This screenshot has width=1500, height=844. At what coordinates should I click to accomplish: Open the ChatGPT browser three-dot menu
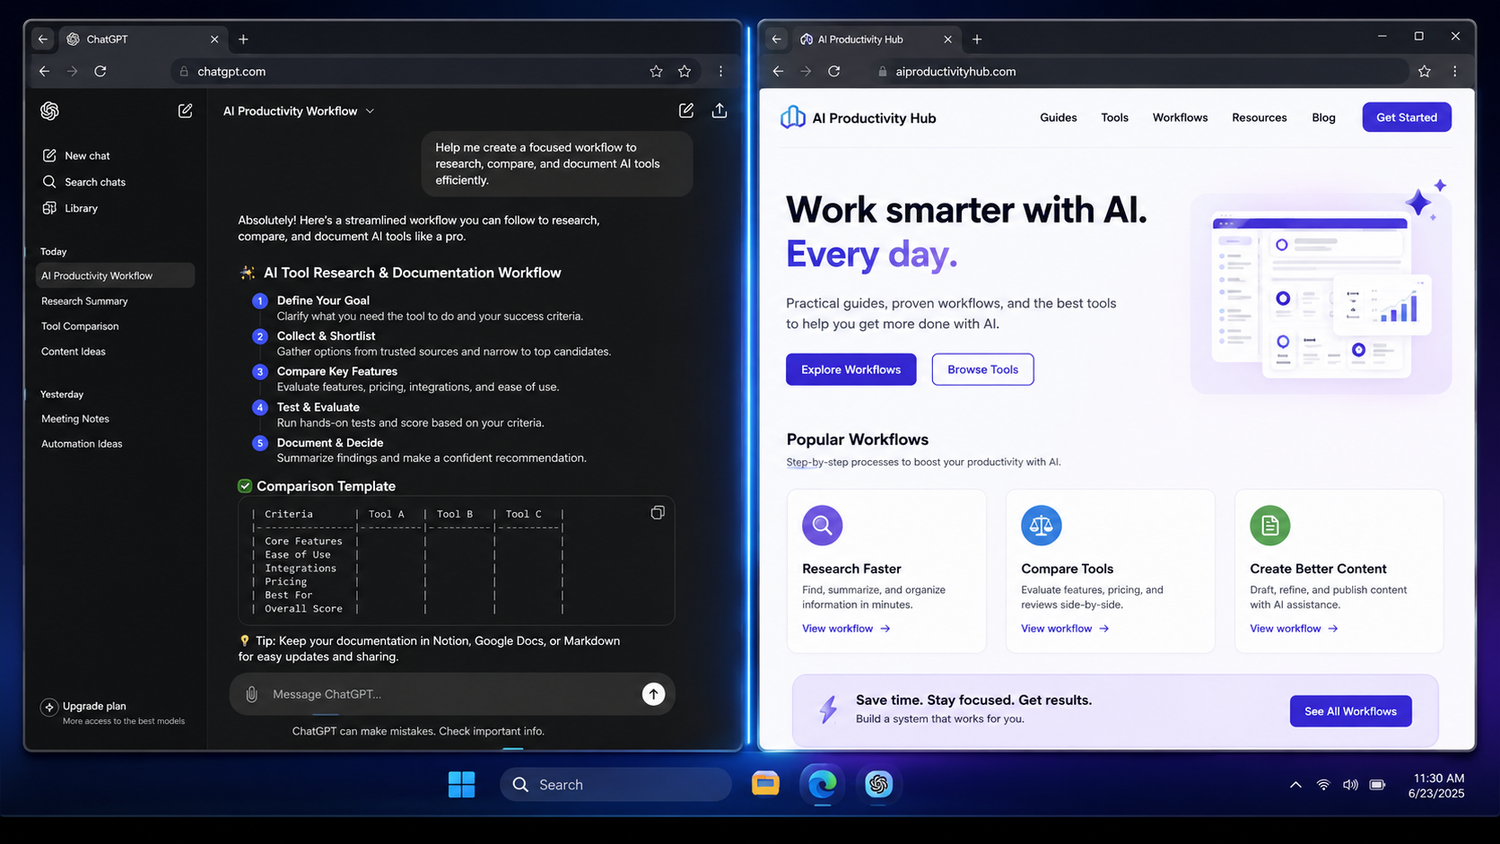[720, 71]
